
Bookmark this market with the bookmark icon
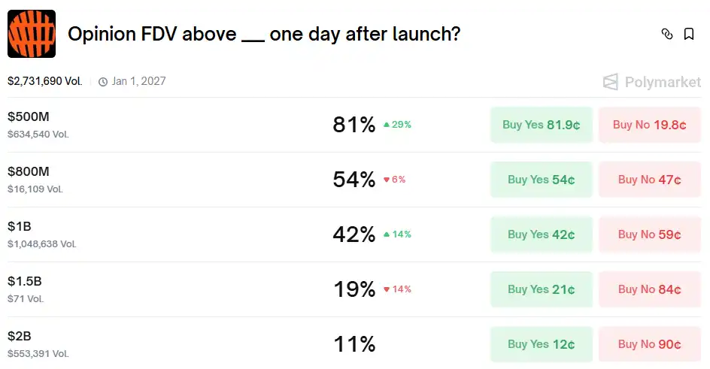tap(689, 34)
